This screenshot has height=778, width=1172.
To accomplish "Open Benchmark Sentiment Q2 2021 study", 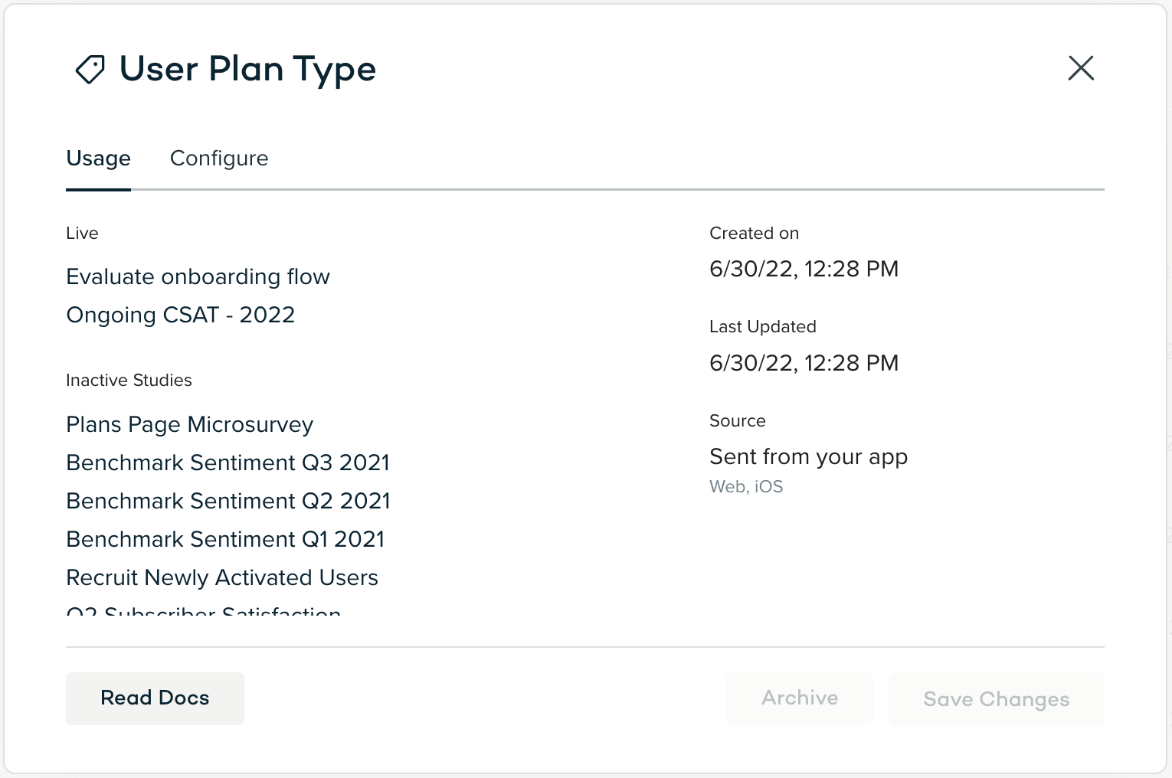I will (x=228, y=501).
